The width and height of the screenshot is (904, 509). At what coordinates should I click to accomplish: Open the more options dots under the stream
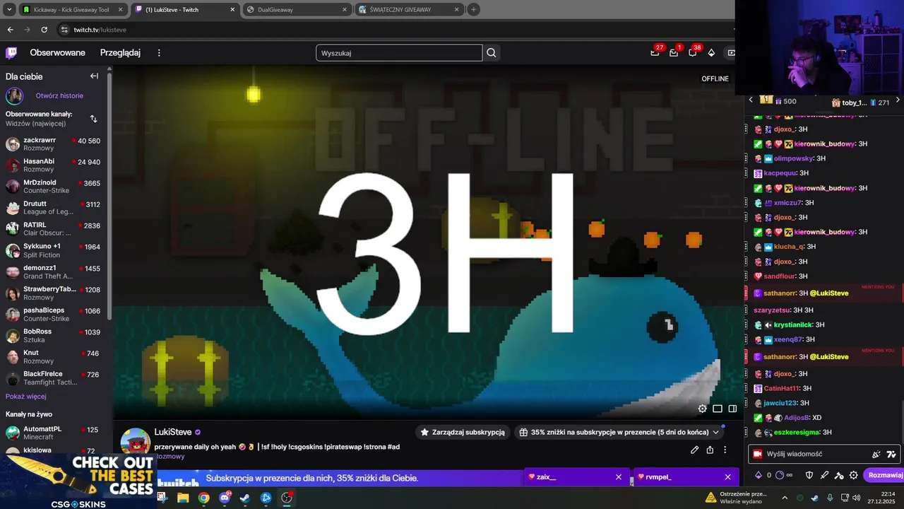pos(725,450)
